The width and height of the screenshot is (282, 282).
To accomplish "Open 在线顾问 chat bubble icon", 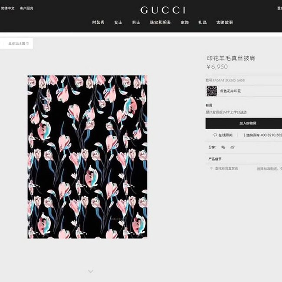I will pyautogui.click(x=215, y=135).
